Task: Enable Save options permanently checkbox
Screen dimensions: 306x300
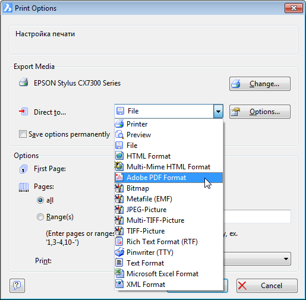Action: [x=23, y=134]
